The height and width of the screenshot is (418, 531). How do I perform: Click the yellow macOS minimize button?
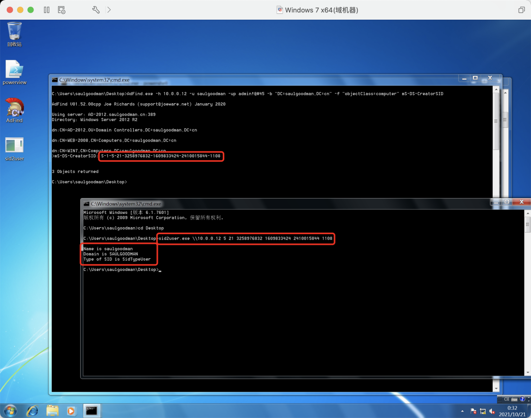[x=20, y=10]
